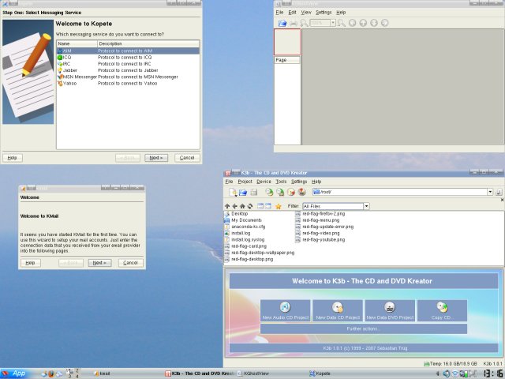The height and width of the screenshot is (379, 505).
Task: Click the reload arrows icon in K3b file browser
Action: 250,206
